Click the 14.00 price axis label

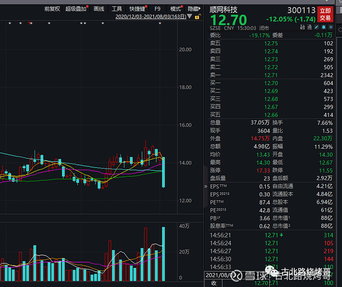click(x=185, y=163)
